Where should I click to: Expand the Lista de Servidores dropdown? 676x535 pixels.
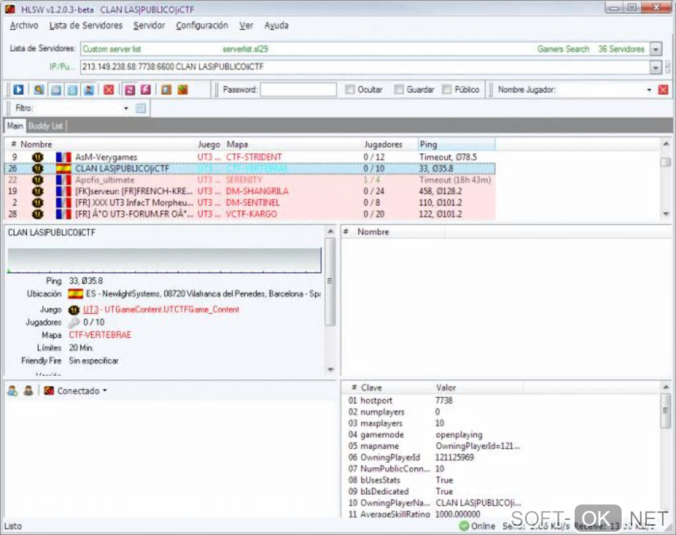tap(655, 49)
